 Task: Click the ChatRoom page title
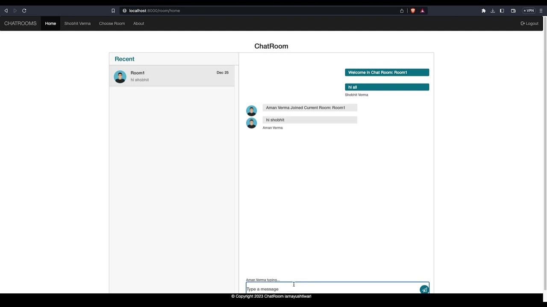tap(271, 46)
